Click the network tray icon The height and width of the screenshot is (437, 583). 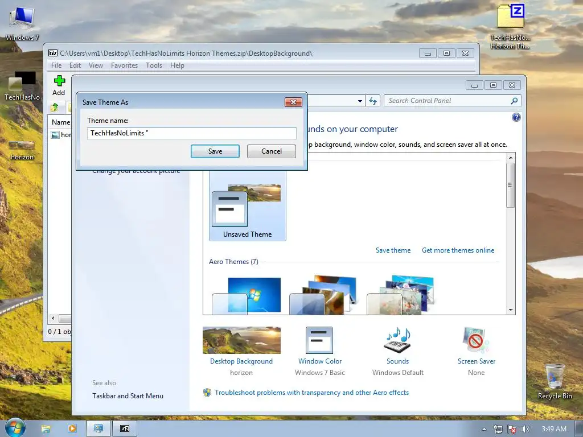pos(498,429)
